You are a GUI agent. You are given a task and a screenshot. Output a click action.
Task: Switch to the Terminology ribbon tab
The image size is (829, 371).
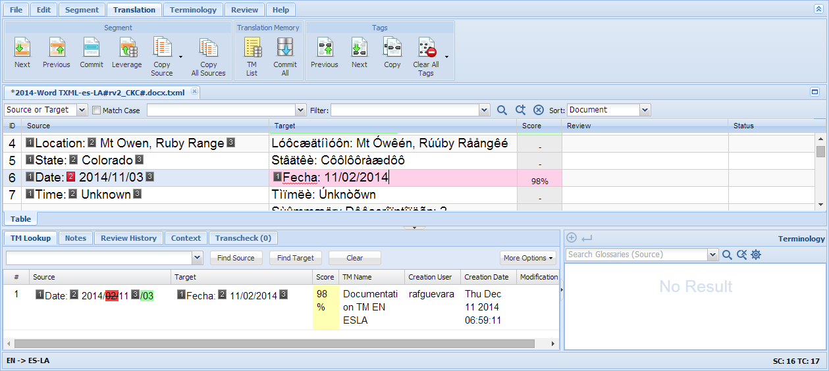[x=193, y=10]
